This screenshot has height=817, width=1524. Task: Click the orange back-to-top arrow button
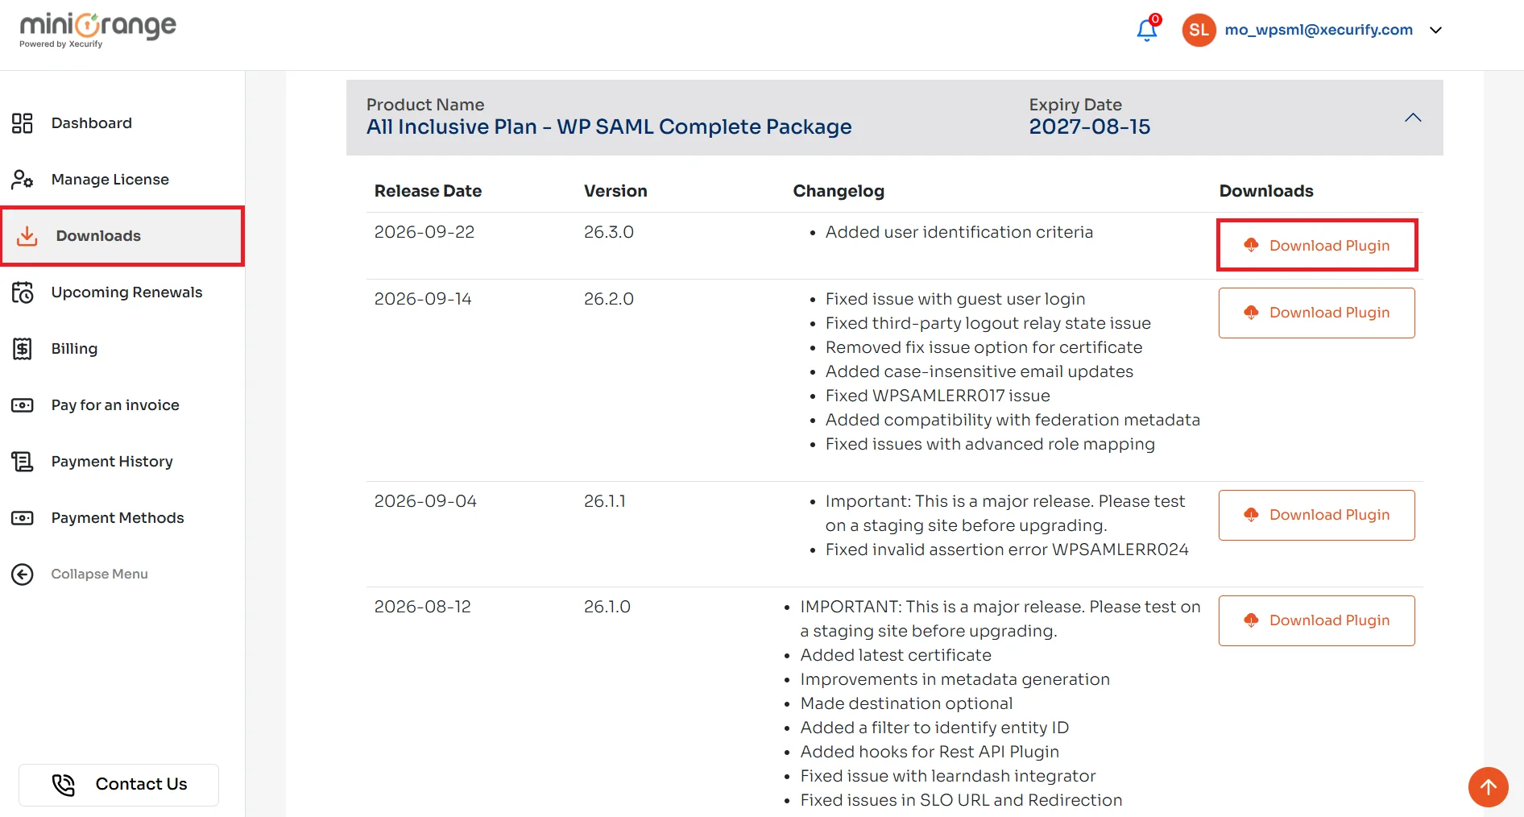coord(1488,786)
